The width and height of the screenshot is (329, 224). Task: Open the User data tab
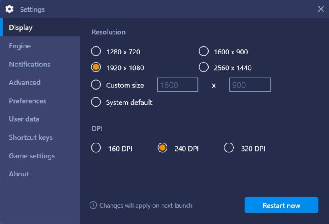point(40,119)
